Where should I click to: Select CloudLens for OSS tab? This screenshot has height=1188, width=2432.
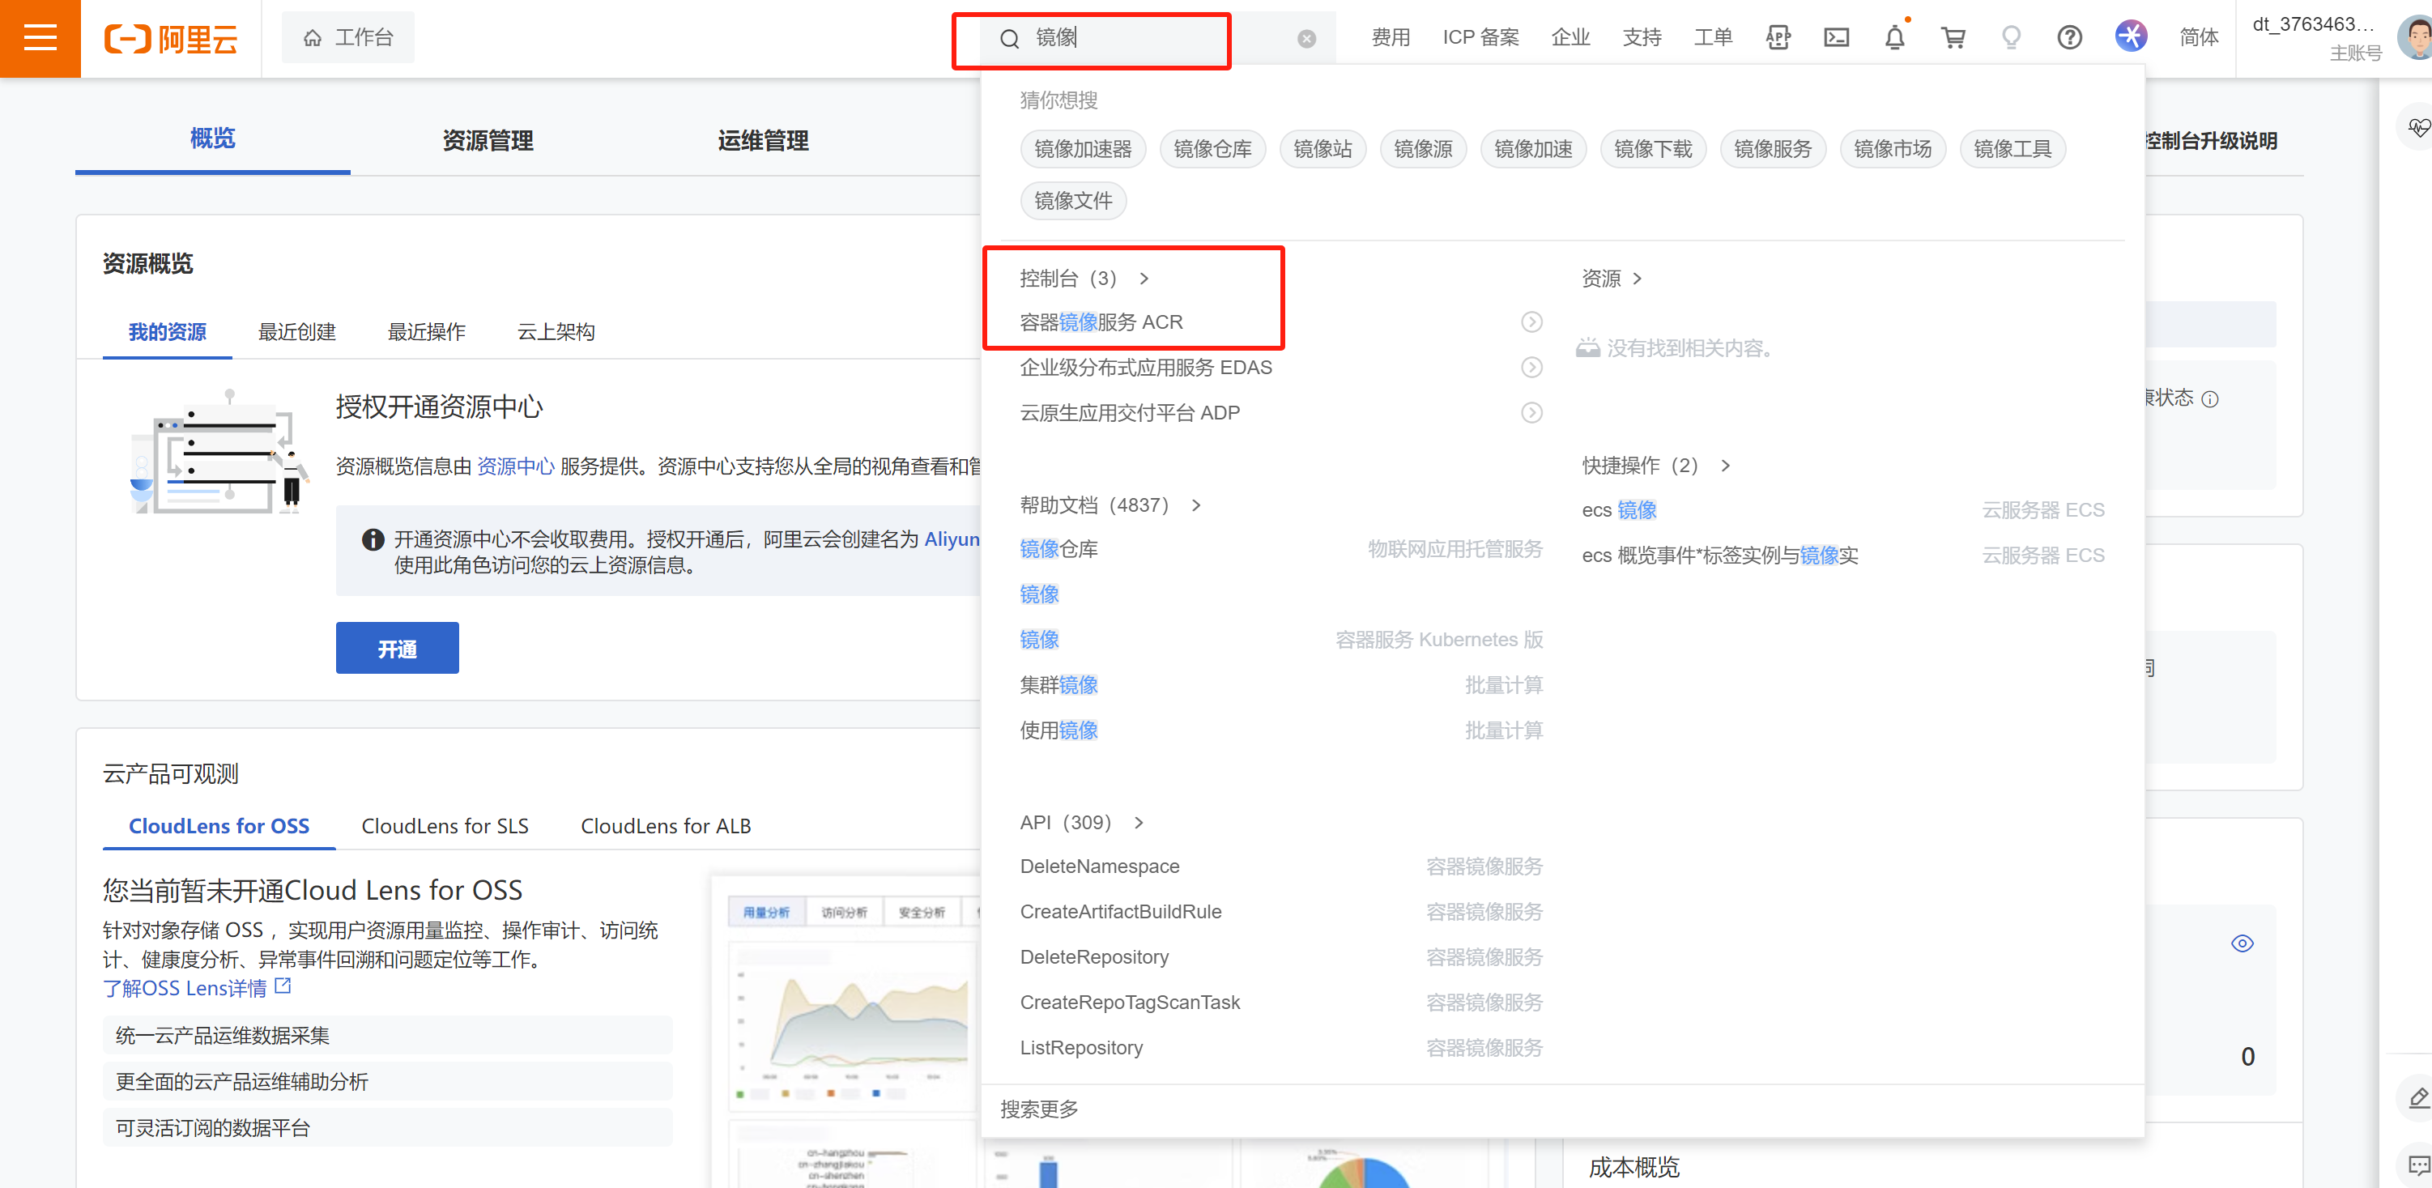(x=219, y=826)
